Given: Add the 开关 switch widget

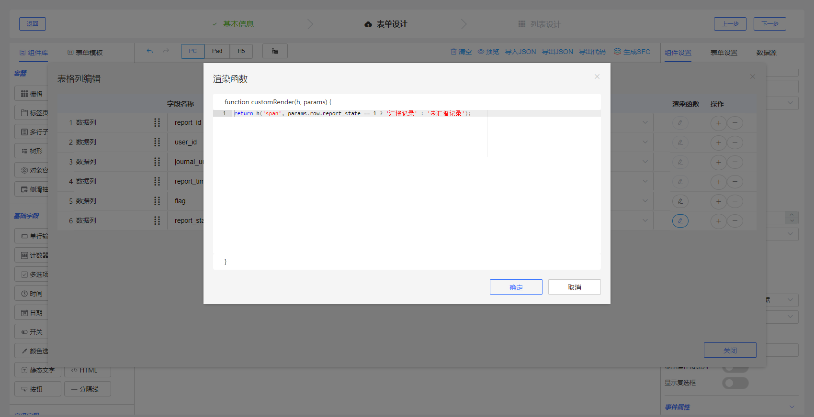Looking at the screenshot, I should pyautogui.click(x=32, y=332).
